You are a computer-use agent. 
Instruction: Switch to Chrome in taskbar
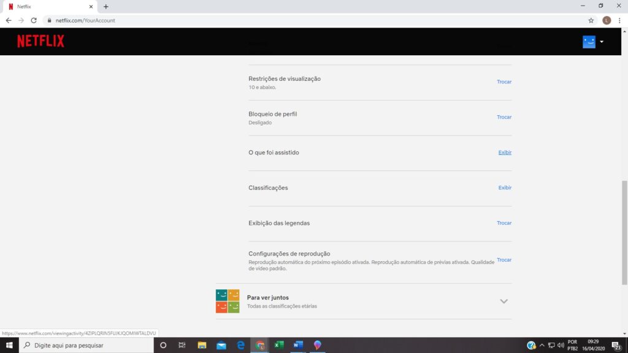coord(260,345)
